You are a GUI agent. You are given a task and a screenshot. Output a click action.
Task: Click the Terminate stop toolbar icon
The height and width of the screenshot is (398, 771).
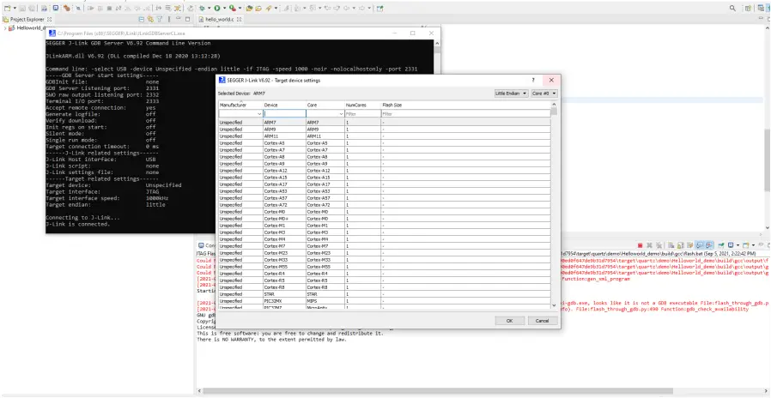click(109, 9)
